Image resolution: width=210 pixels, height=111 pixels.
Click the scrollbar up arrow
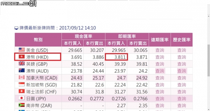coord(209,16)
